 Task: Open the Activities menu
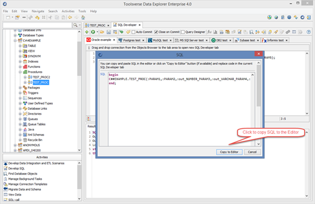click(x=68, y=11)
